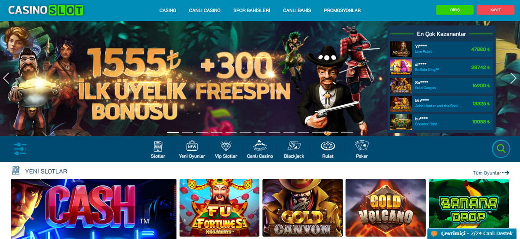
Task: Click the green Giriş login button
Action: point(455,10)
